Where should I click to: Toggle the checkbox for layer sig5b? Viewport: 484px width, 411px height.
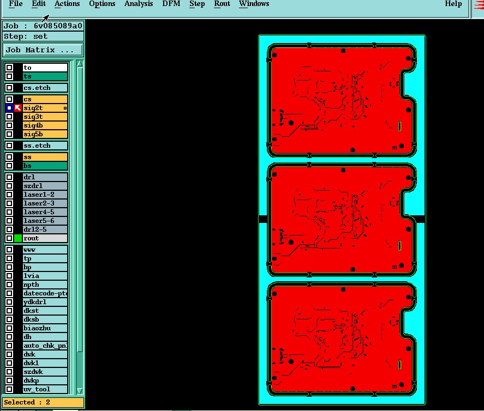(x=9, y=134)
